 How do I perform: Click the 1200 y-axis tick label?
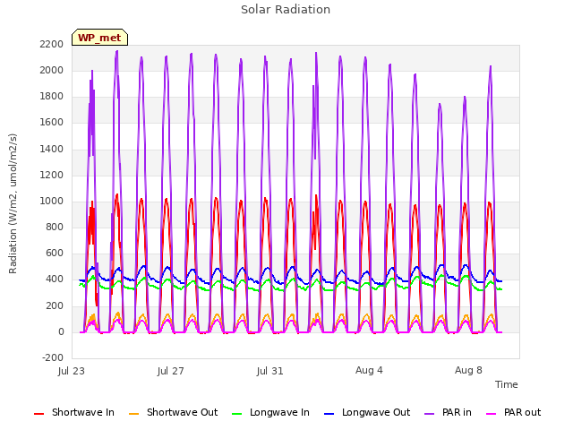click(x=52, y=176)
